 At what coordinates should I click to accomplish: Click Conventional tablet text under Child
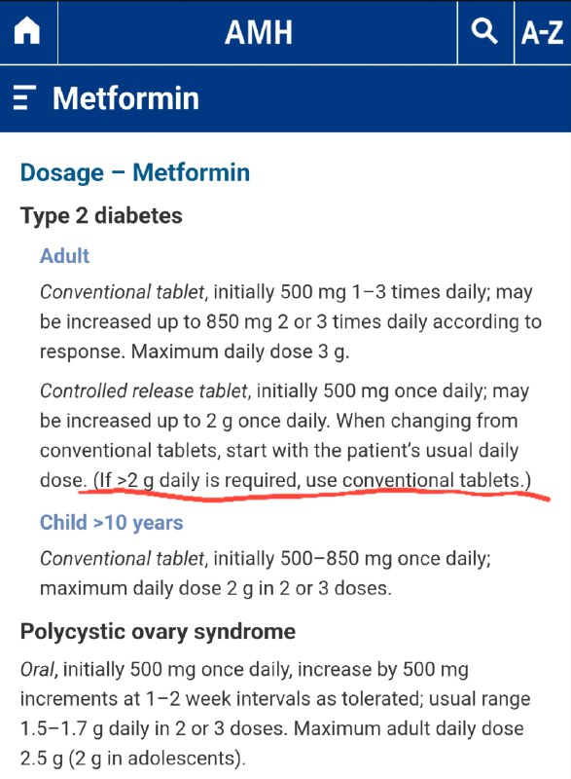click(122, 558)
